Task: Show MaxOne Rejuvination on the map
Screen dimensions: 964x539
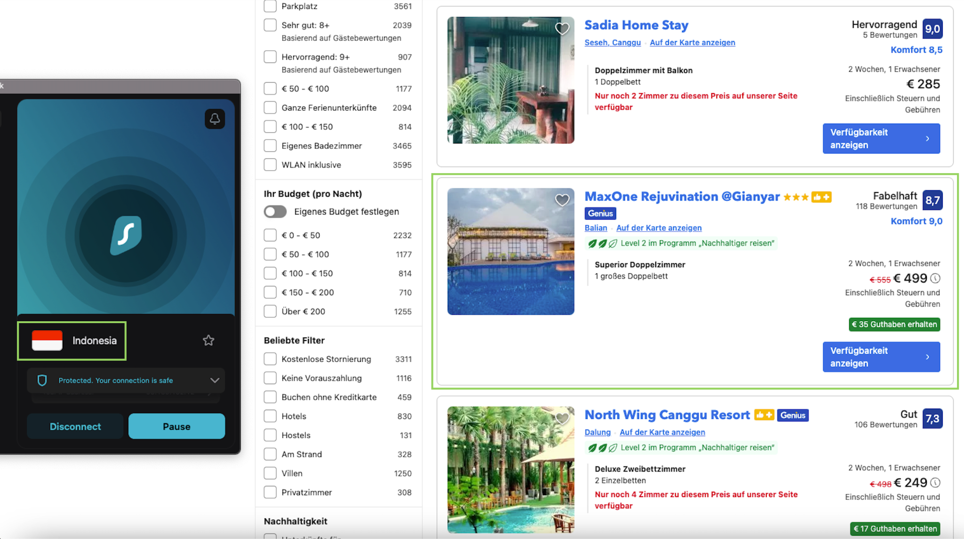Action: pos(659,228)
